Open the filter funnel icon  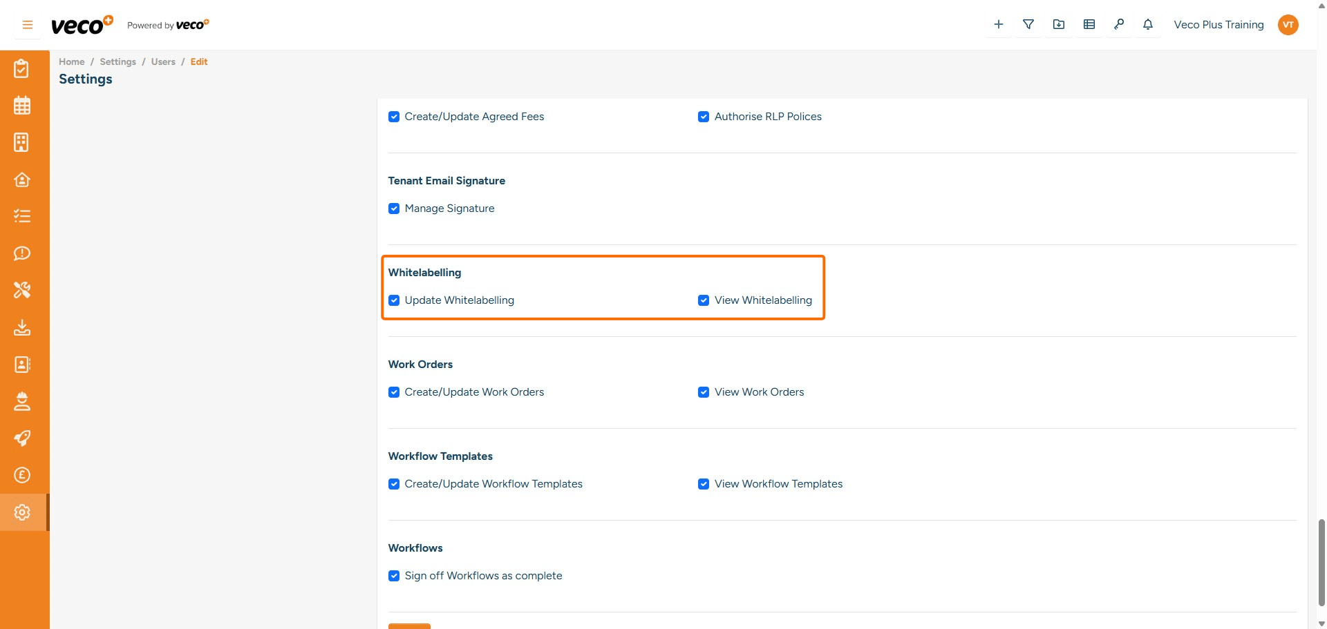[1028, 25]
